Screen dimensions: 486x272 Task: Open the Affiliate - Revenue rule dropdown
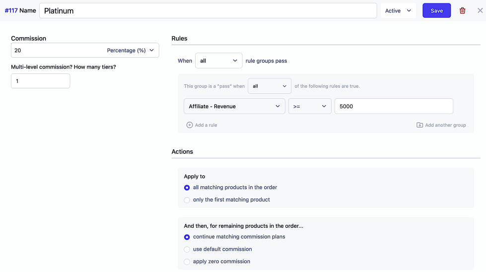pyautogui.click(x=234, y=107)
